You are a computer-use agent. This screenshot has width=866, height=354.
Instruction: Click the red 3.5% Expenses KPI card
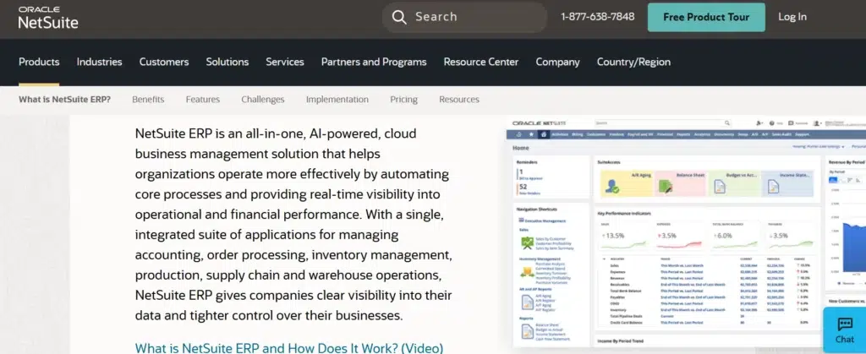click(679, 237)
